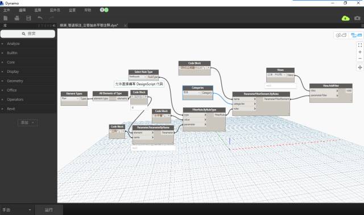Open the second menu (Edit)
The width and height of the screenshot is (364, 215).
(22, 10)
